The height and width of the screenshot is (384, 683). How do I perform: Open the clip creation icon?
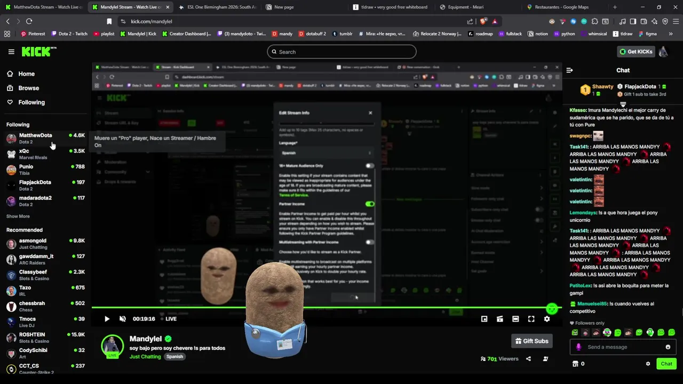(500, 319)
